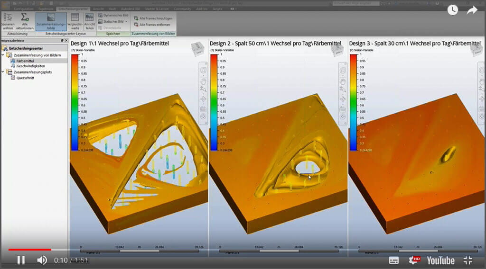Switch to the Ansicht ribbon tab
The height and width of the screenshot is (269, 486).
(x=99, y=9)
